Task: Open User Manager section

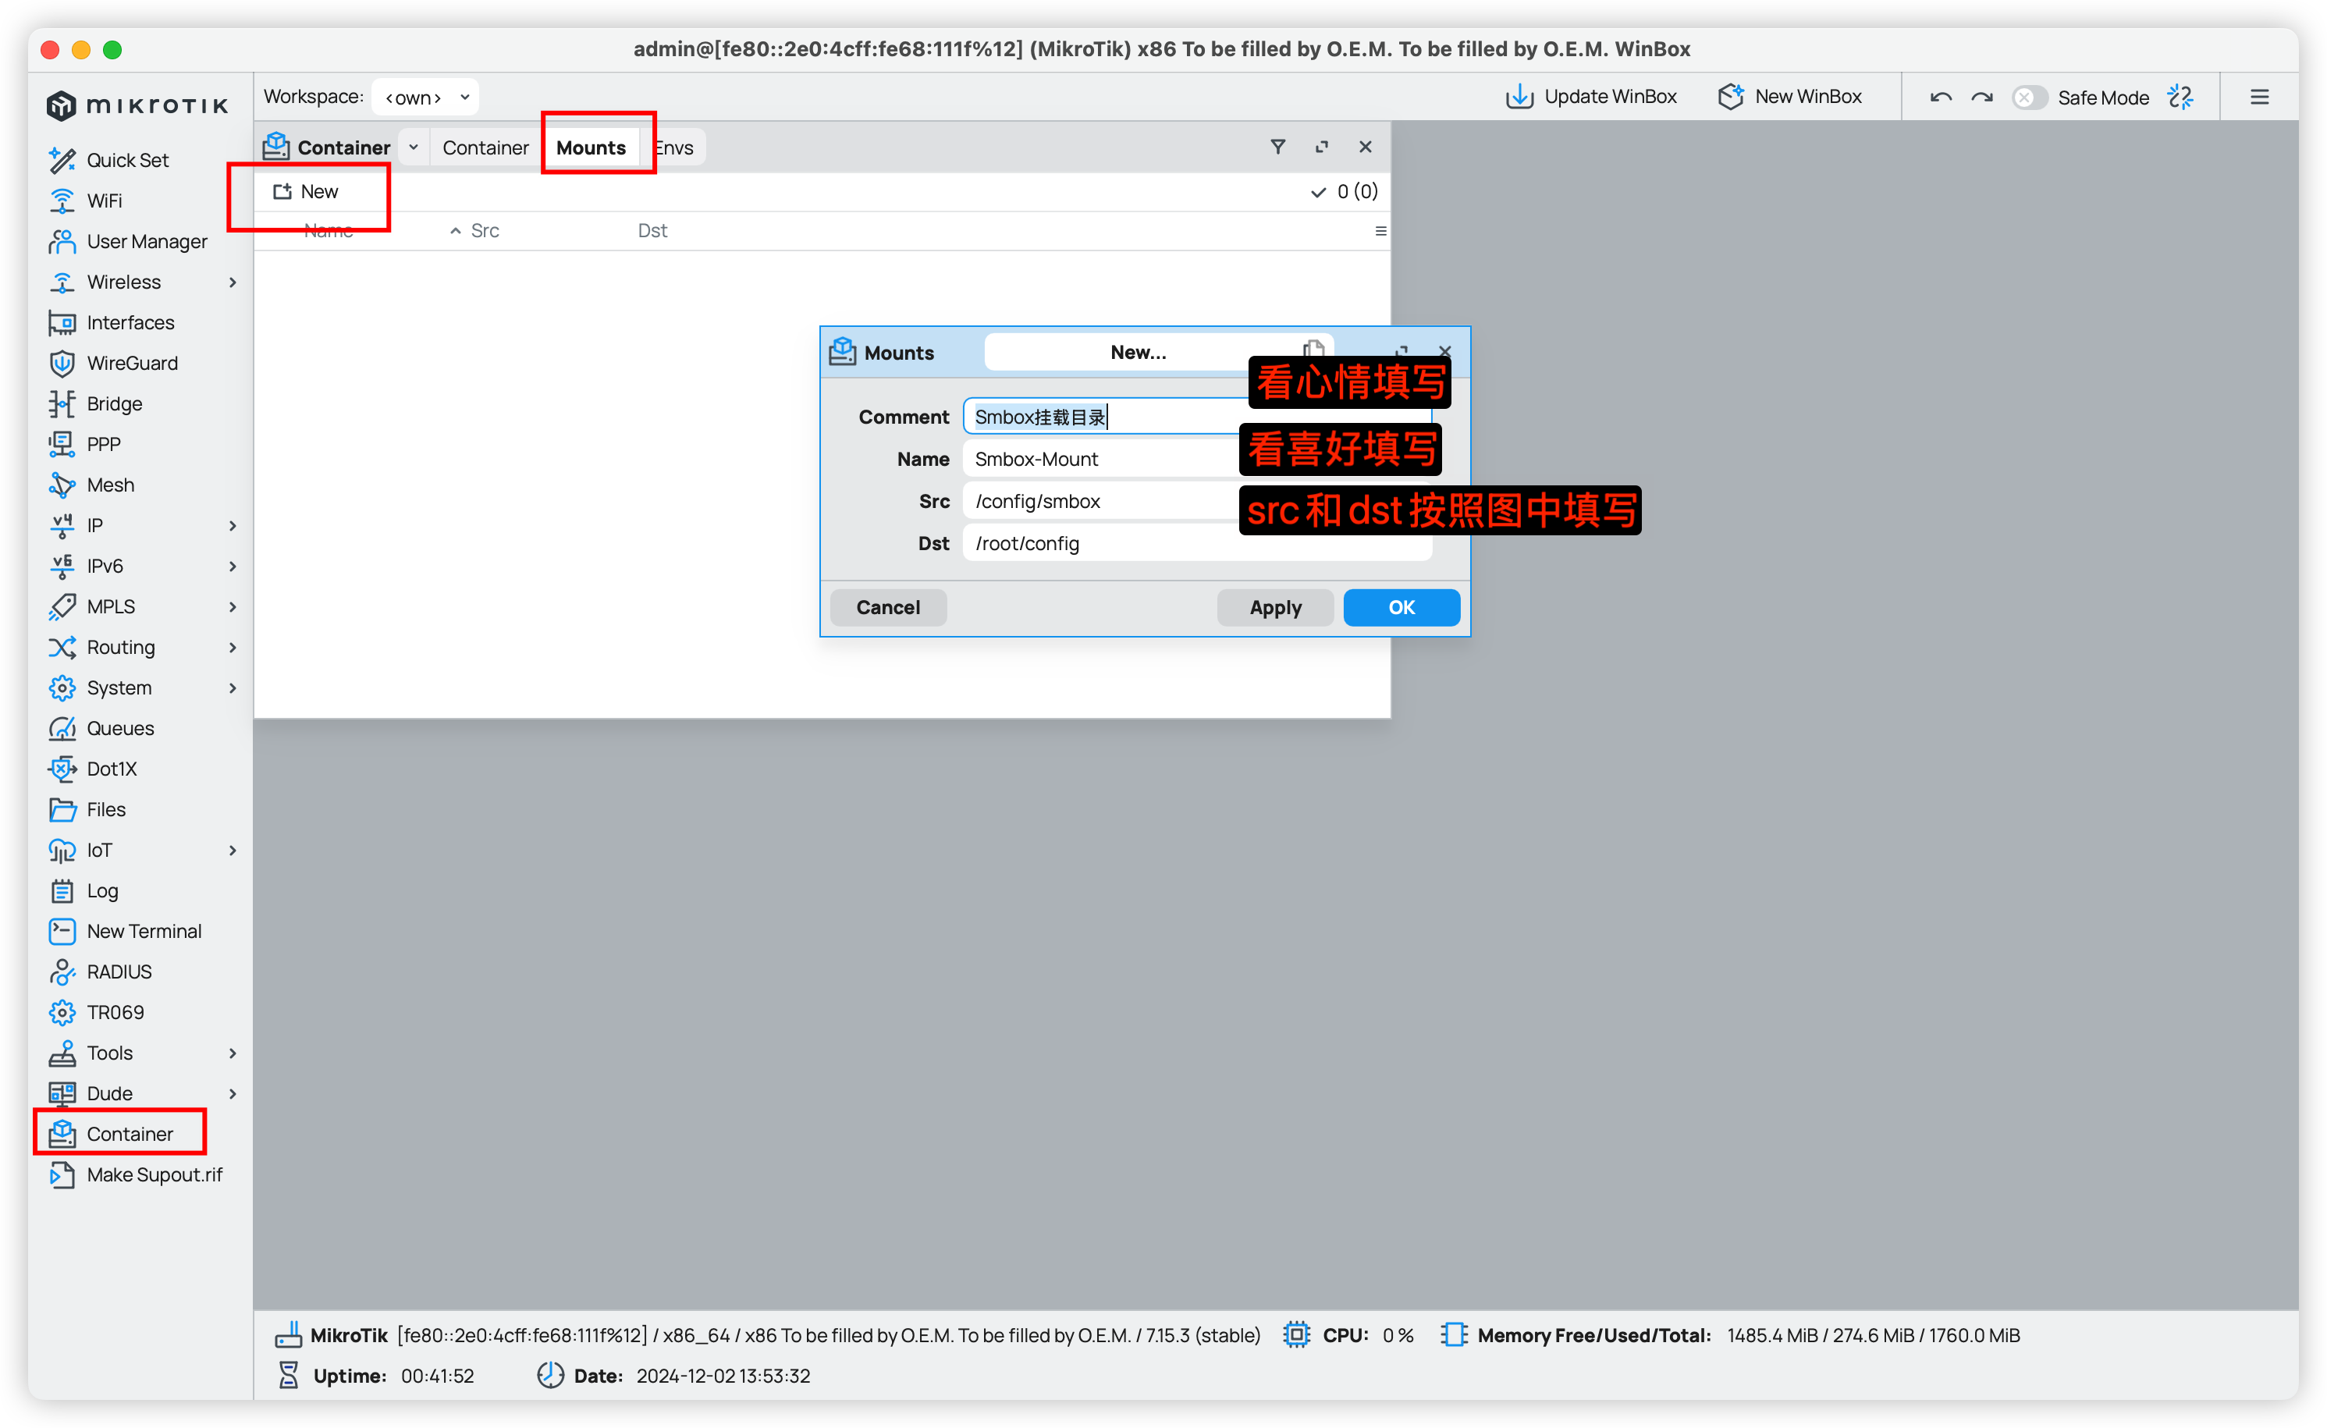Action: click(147, 241)
